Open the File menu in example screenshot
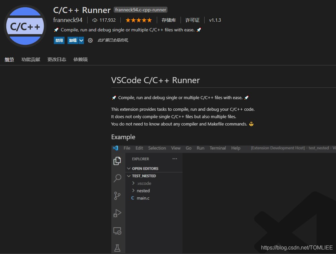The width and height of the screenshot is (336, 254). tap(127, 148)
